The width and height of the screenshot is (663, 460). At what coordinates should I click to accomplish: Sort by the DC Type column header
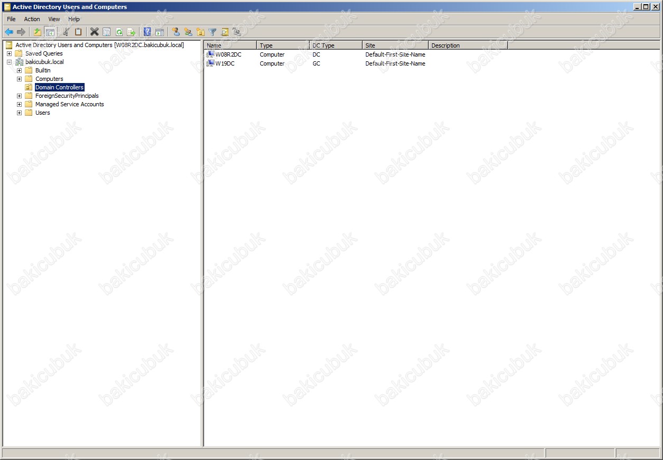coord(336,45)
